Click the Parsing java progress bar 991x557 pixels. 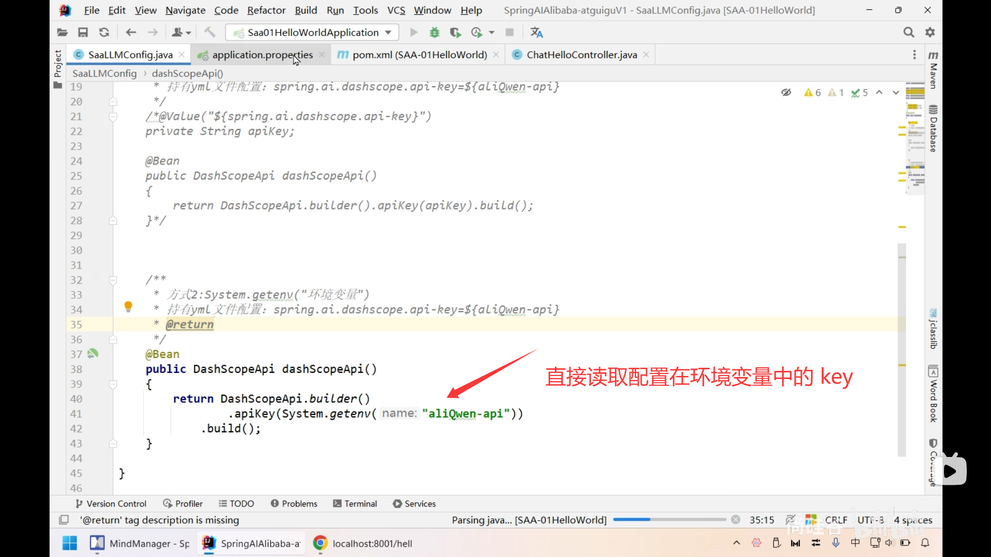coord(669,520)
